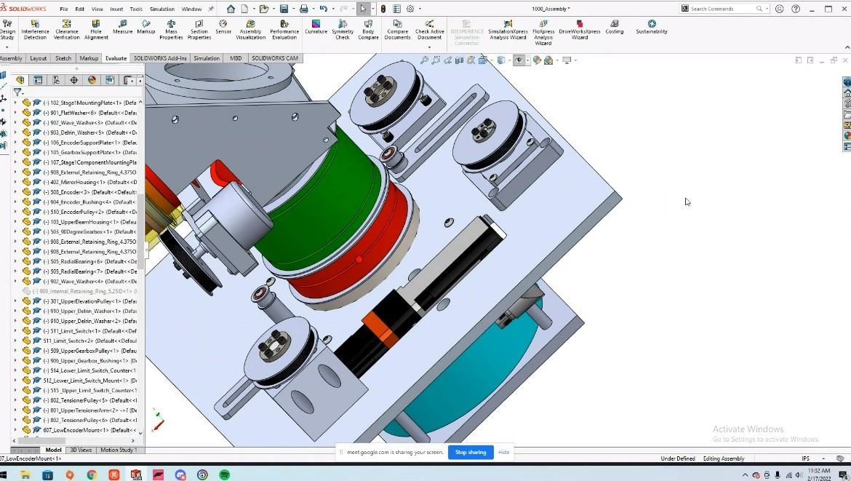851x481 pixels.
Task: Open the Simulation menu
Action: tap(161, 9)
